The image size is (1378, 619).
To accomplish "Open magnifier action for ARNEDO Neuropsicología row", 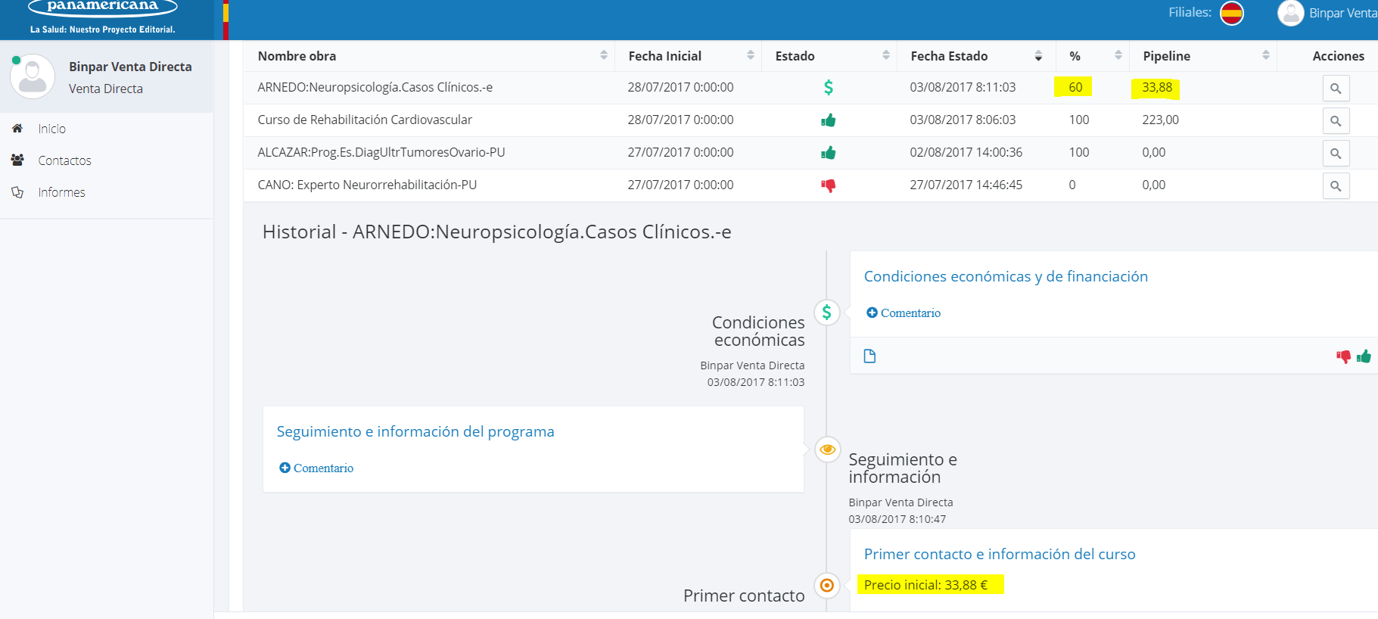I will (1336, 89).
